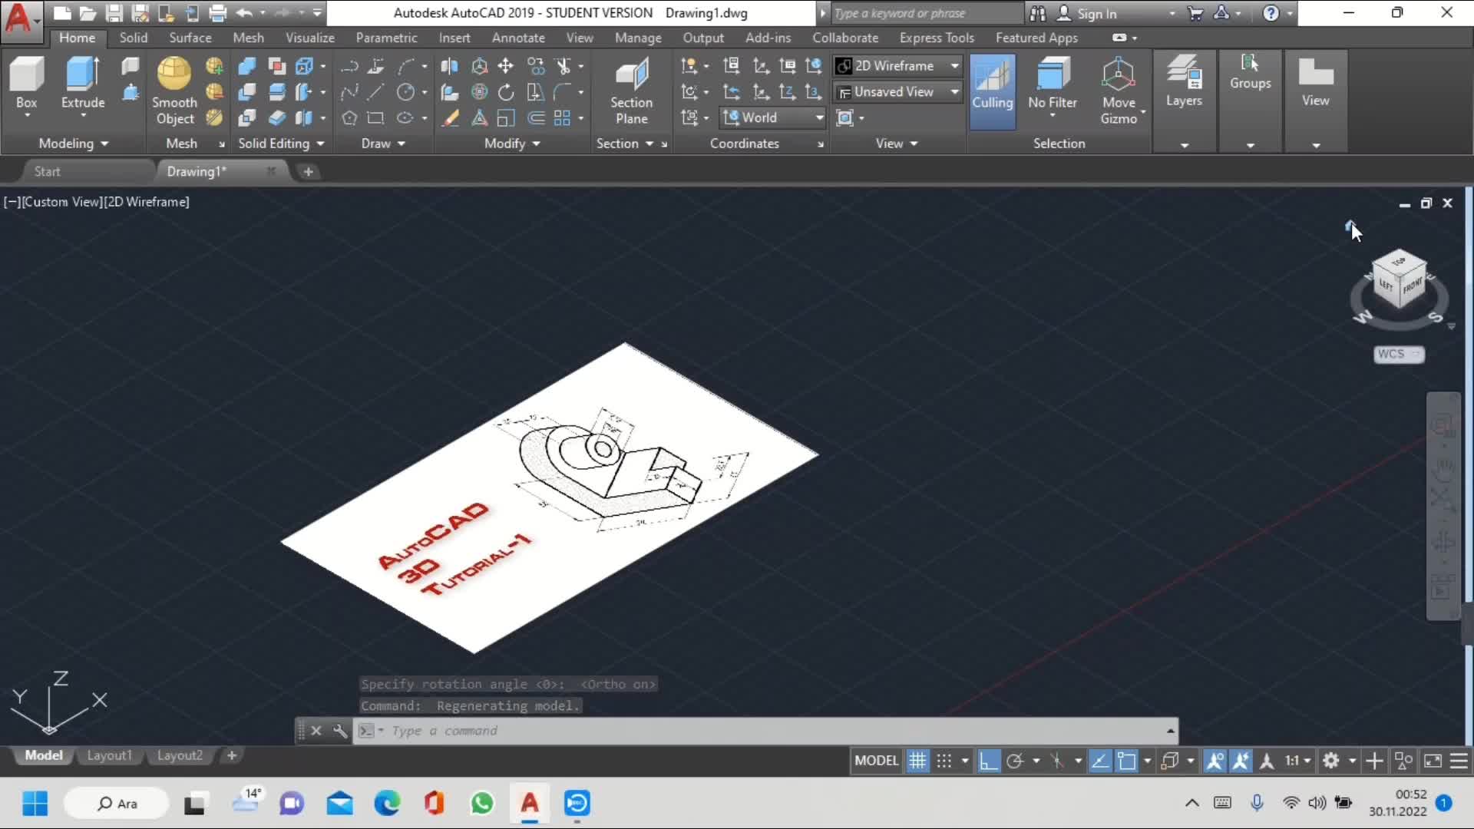Switch to the Layout1 tab
Viewport: 1474px width, 829px height.
109,755
